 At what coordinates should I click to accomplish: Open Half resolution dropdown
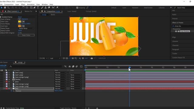click(55, 58)
